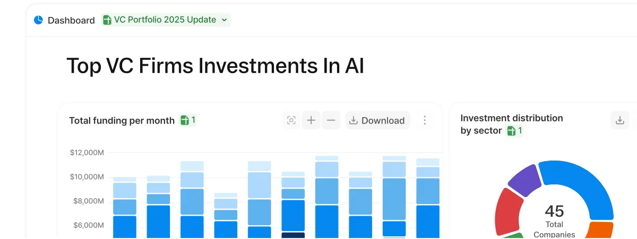Zoom out with the minus icon
The height and width of the screenshot is (239, 637).
click(331, 120)
